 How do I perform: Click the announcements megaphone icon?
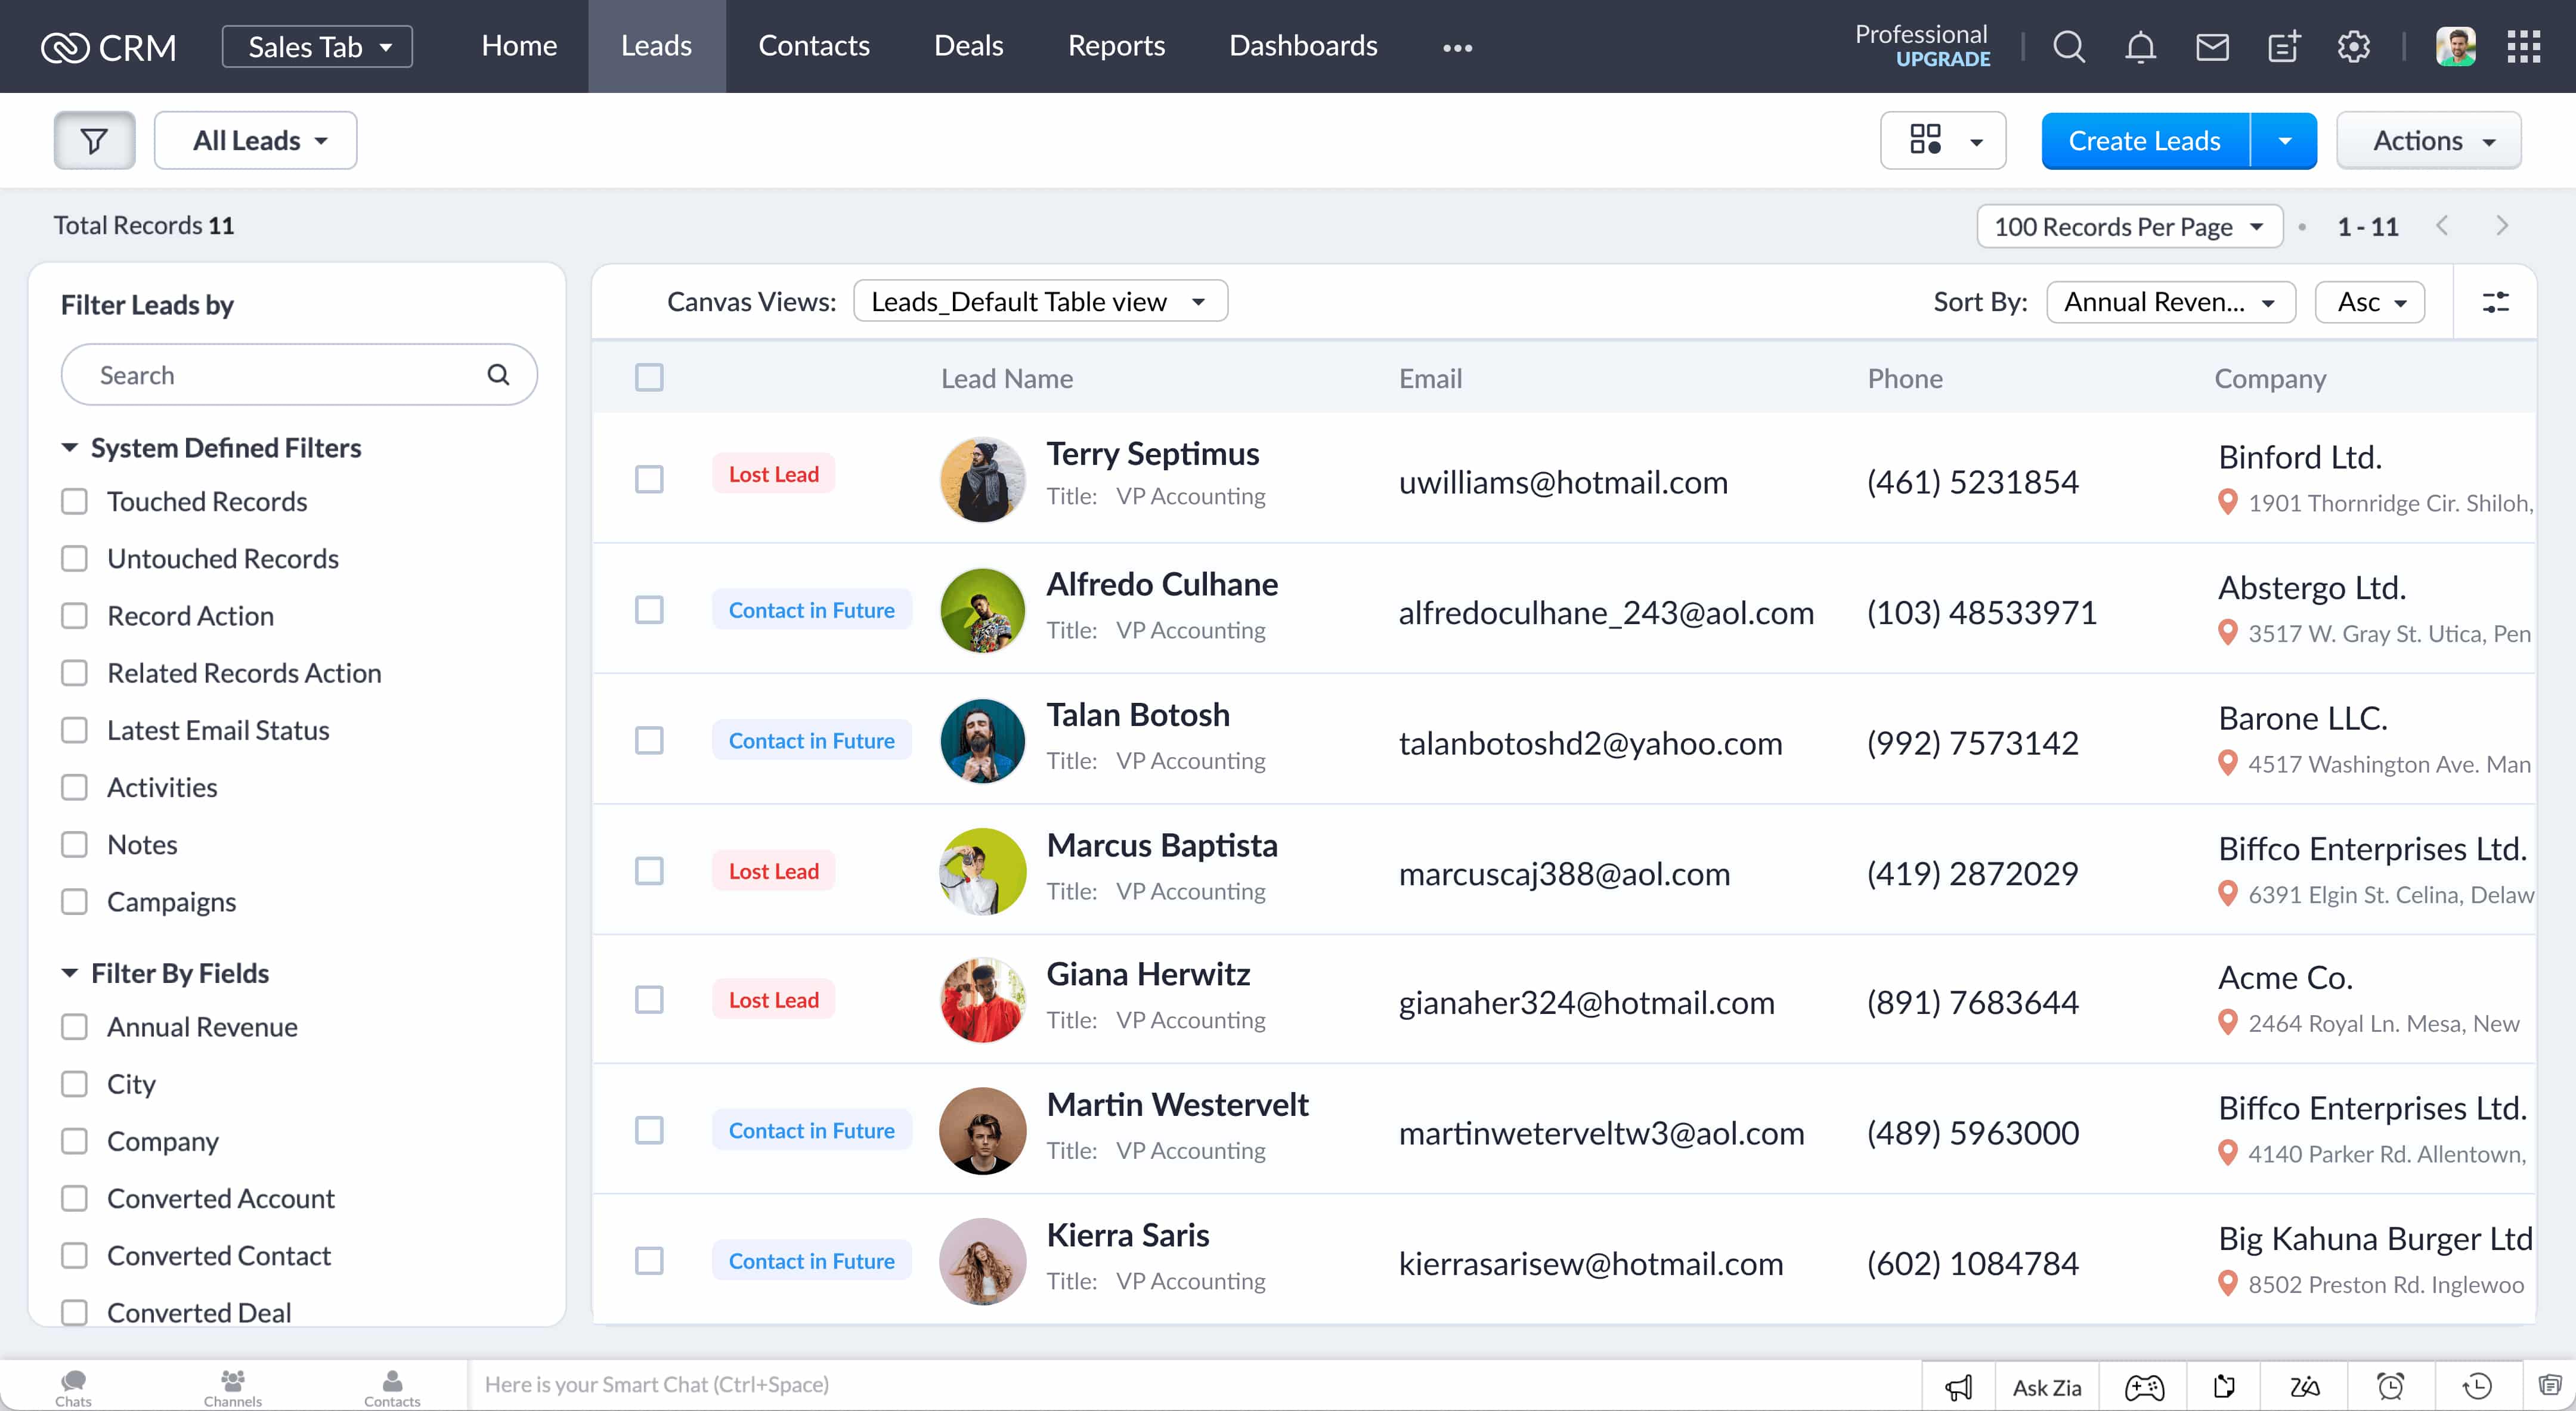[1958, 1386]
